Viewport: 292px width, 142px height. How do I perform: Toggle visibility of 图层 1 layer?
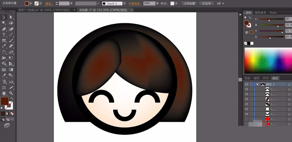click(247, 85)
